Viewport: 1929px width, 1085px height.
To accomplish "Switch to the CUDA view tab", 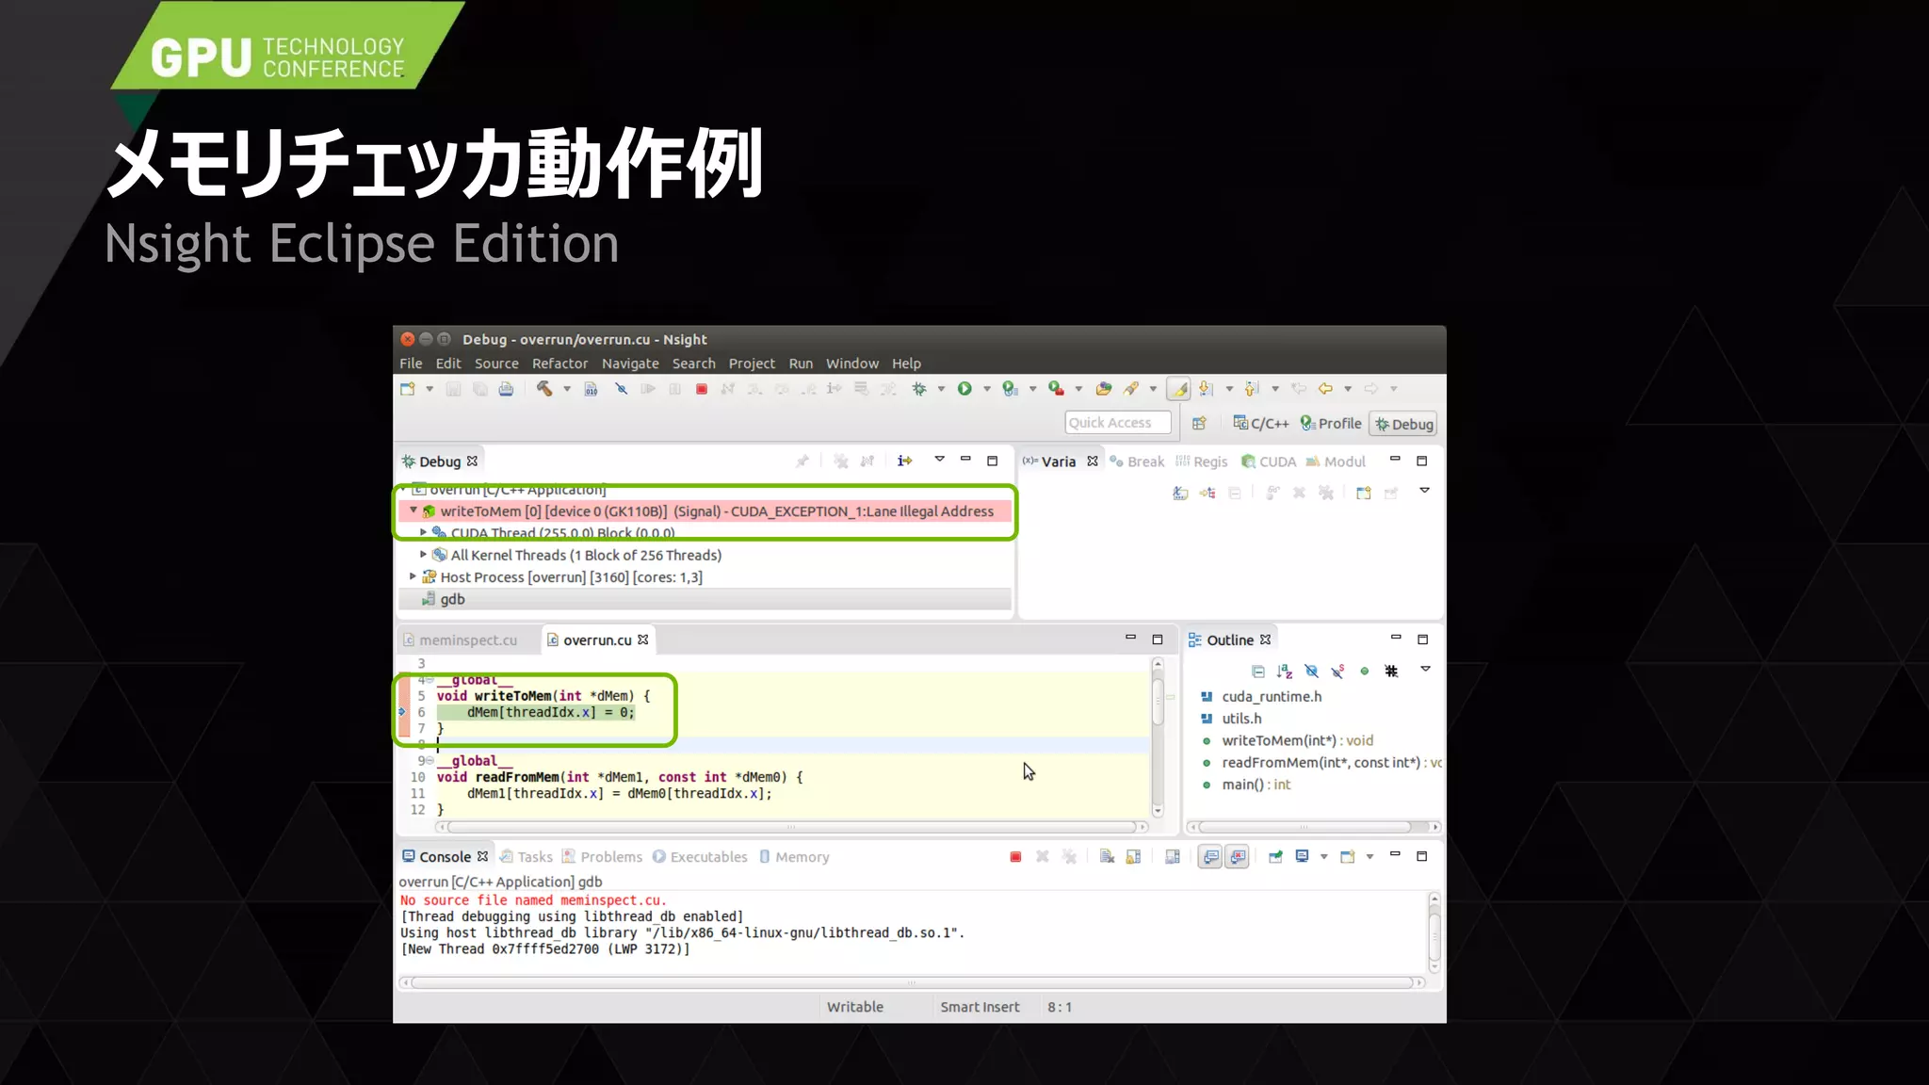I will pyautogui.click(x=1268, y=462).
